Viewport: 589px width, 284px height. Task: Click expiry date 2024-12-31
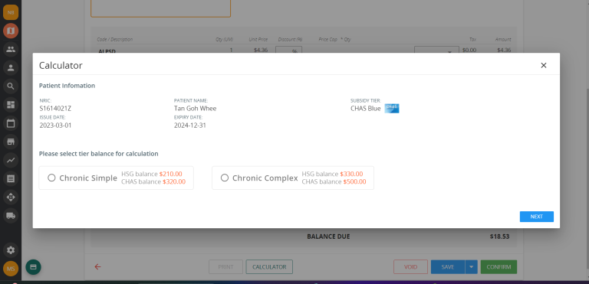pos(189,126)
